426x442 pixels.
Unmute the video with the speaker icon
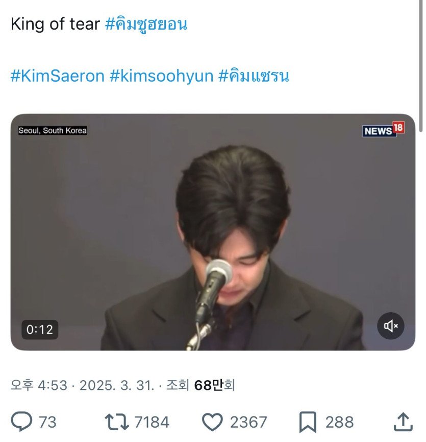tap(391, 326)
